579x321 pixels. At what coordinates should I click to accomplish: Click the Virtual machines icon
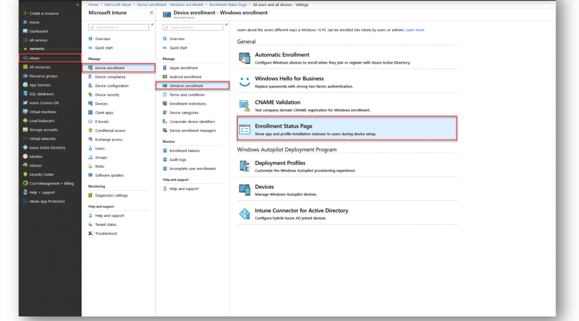pos(25,112)
